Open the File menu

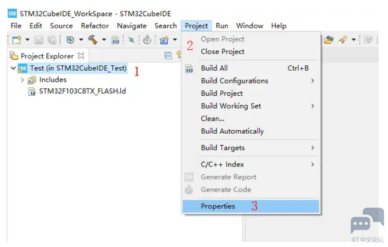point(16,26)
